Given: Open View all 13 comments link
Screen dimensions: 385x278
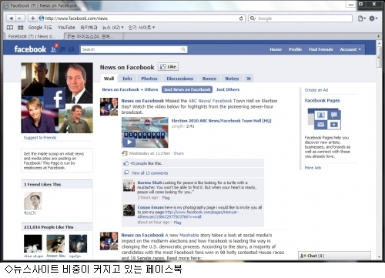Looking at the screenshot, I should coord(149,173).
